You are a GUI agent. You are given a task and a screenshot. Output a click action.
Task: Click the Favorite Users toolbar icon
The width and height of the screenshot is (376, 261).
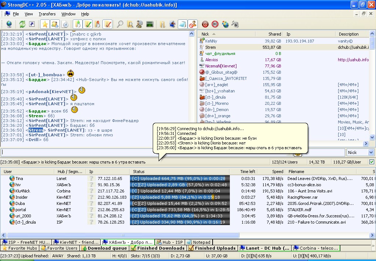tap(55, 24)
